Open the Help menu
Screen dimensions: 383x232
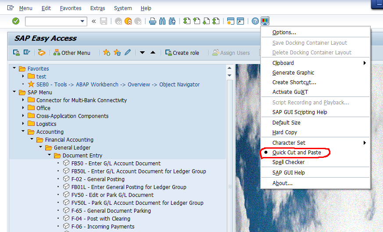click(146, 8)
